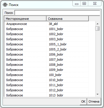
Task: Select well 1007_bobr
Action: pos(56,60)
